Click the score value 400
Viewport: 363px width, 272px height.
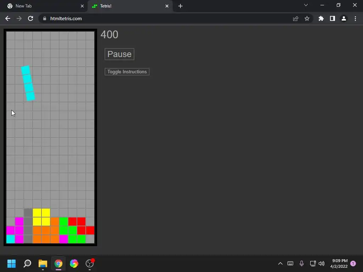tap(109, 35)
